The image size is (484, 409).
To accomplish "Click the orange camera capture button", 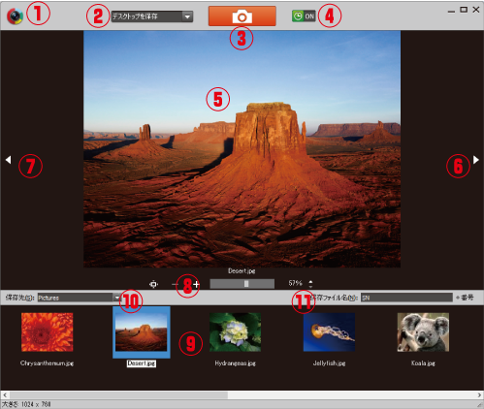I will pos(242,16).
